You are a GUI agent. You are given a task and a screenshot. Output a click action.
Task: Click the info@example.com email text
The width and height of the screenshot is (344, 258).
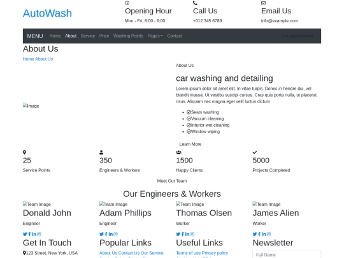280,20
